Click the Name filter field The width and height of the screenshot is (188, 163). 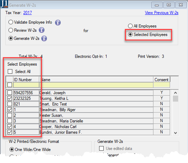[x=96, y=85]
